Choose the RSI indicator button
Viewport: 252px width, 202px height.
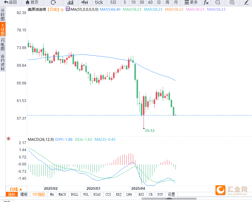coord(141,194)
